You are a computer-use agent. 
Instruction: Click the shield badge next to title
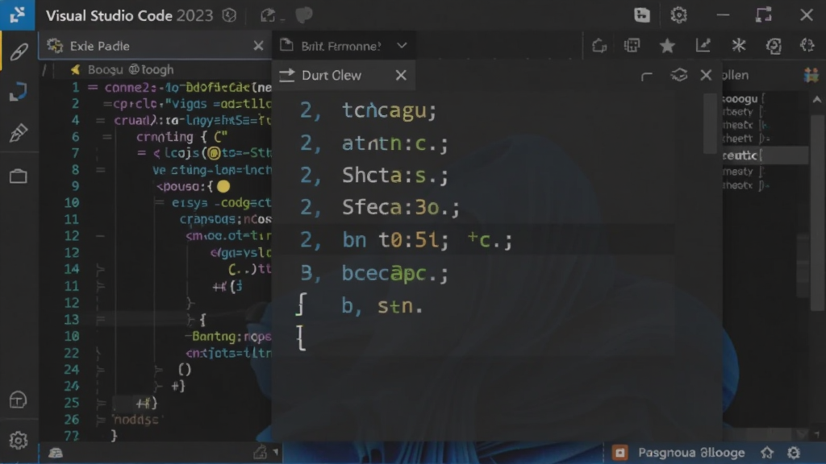coord(229,15)
